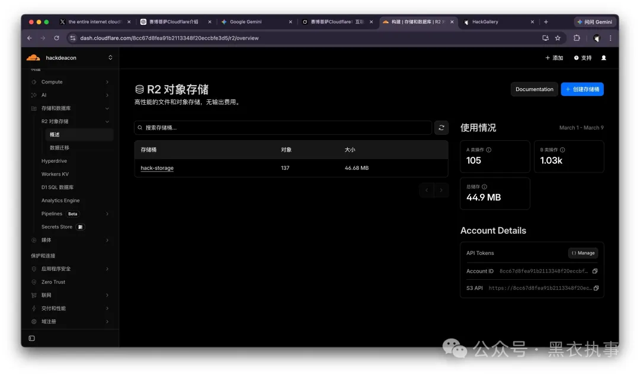Screen dimensions: 640x375
Task: Click the 对象 column header
Action: coord(286,150)
